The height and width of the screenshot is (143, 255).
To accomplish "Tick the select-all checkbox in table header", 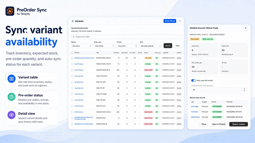I will 72,53.
